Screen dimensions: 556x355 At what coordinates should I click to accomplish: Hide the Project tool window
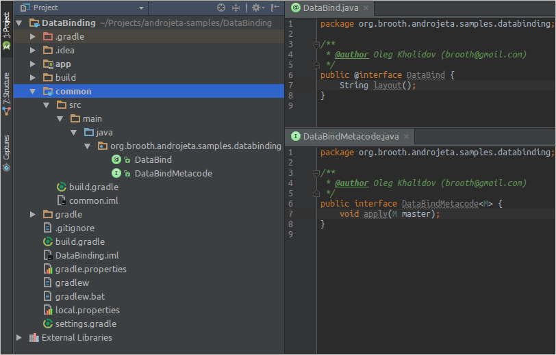coord(275,8)
